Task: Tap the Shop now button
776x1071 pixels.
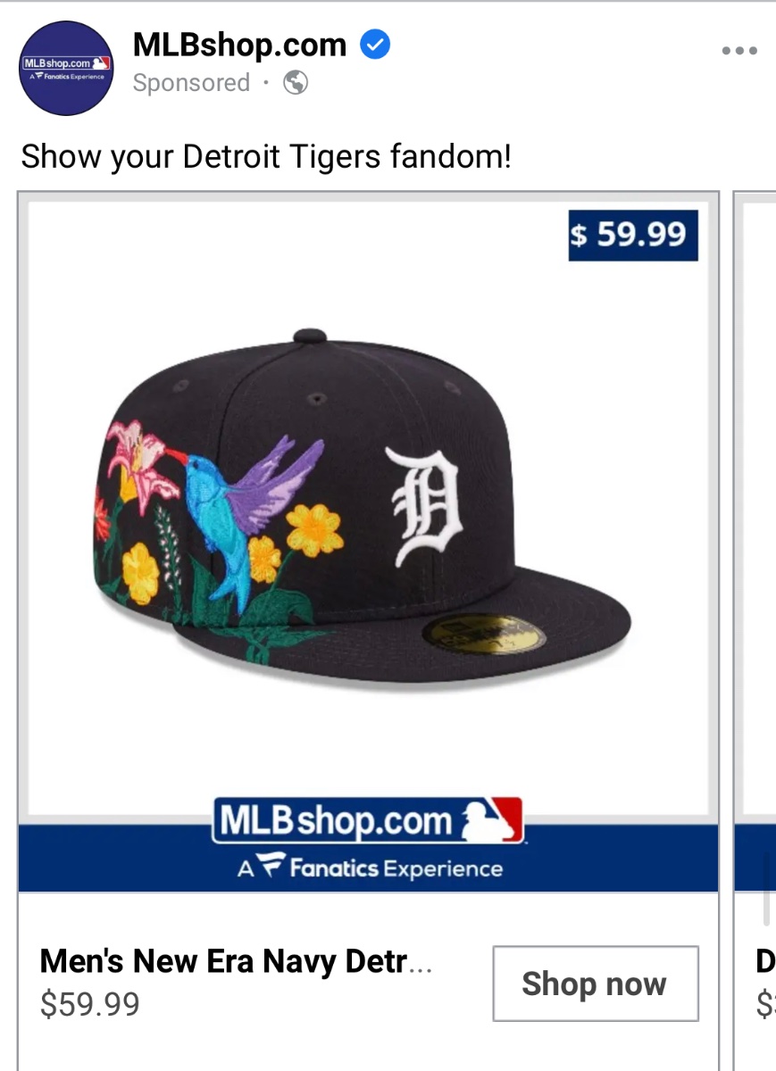Action: (x=596, y=984)
